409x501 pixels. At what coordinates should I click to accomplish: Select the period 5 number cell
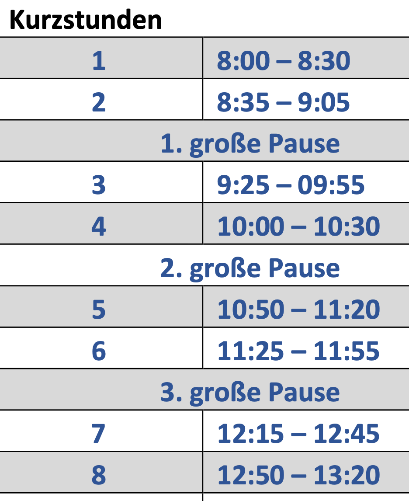[x=99, y=309]
